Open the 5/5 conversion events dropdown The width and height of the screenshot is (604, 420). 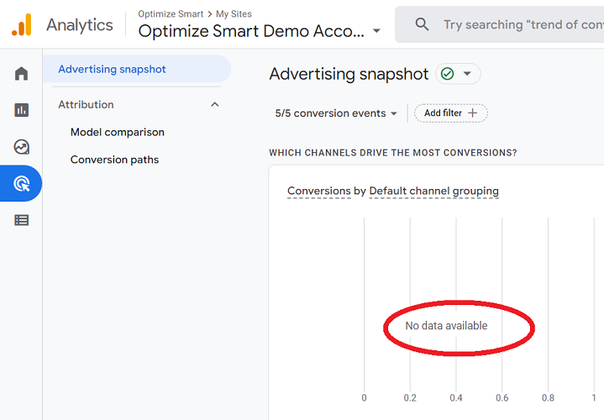[336, 113]
